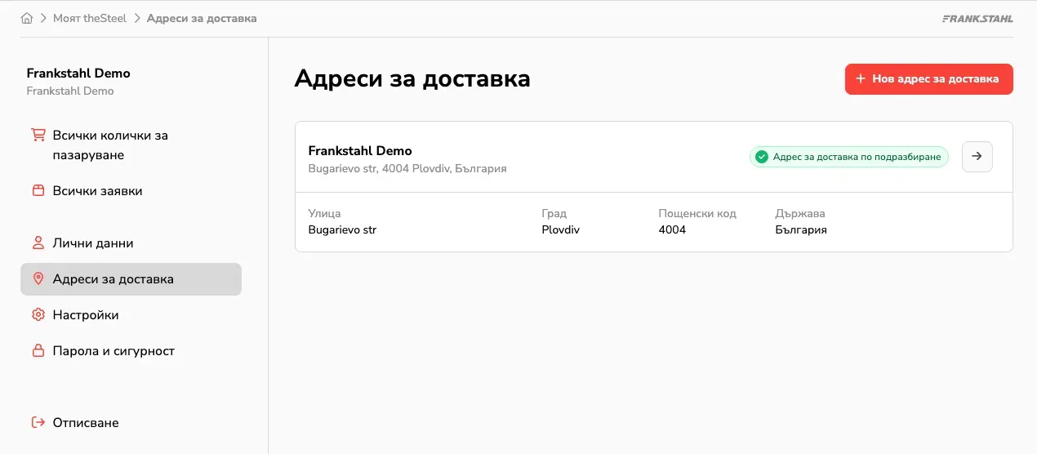Click the Адрес за доставка по подразбиране badge
Screen dimensions: 1037x454
pyautogui.click(x=849, y=157)
